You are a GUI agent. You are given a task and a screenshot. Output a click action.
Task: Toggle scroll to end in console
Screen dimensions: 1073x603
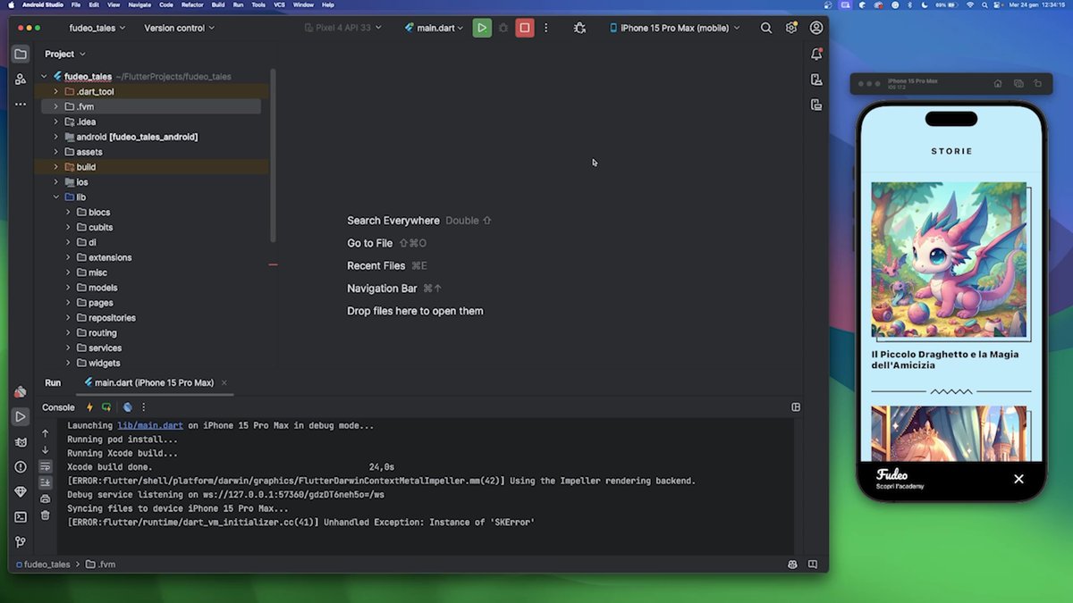pos(46,482)
